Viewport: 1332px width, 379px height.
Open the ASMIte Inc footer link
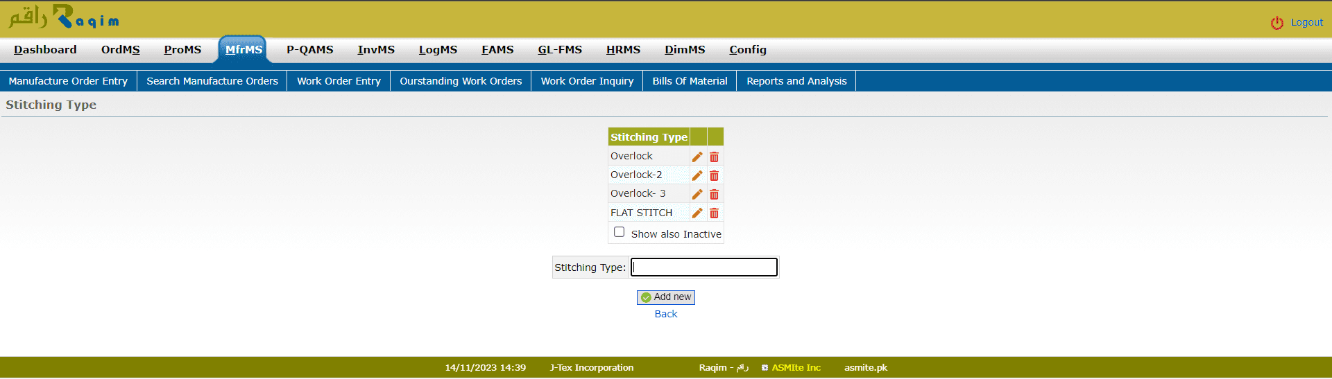pos(795,368)
